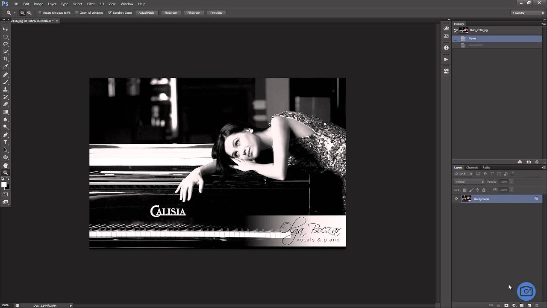The image size is (547, 308).
Task: Click the Fit Screen button
Action: tap(171, 13)
